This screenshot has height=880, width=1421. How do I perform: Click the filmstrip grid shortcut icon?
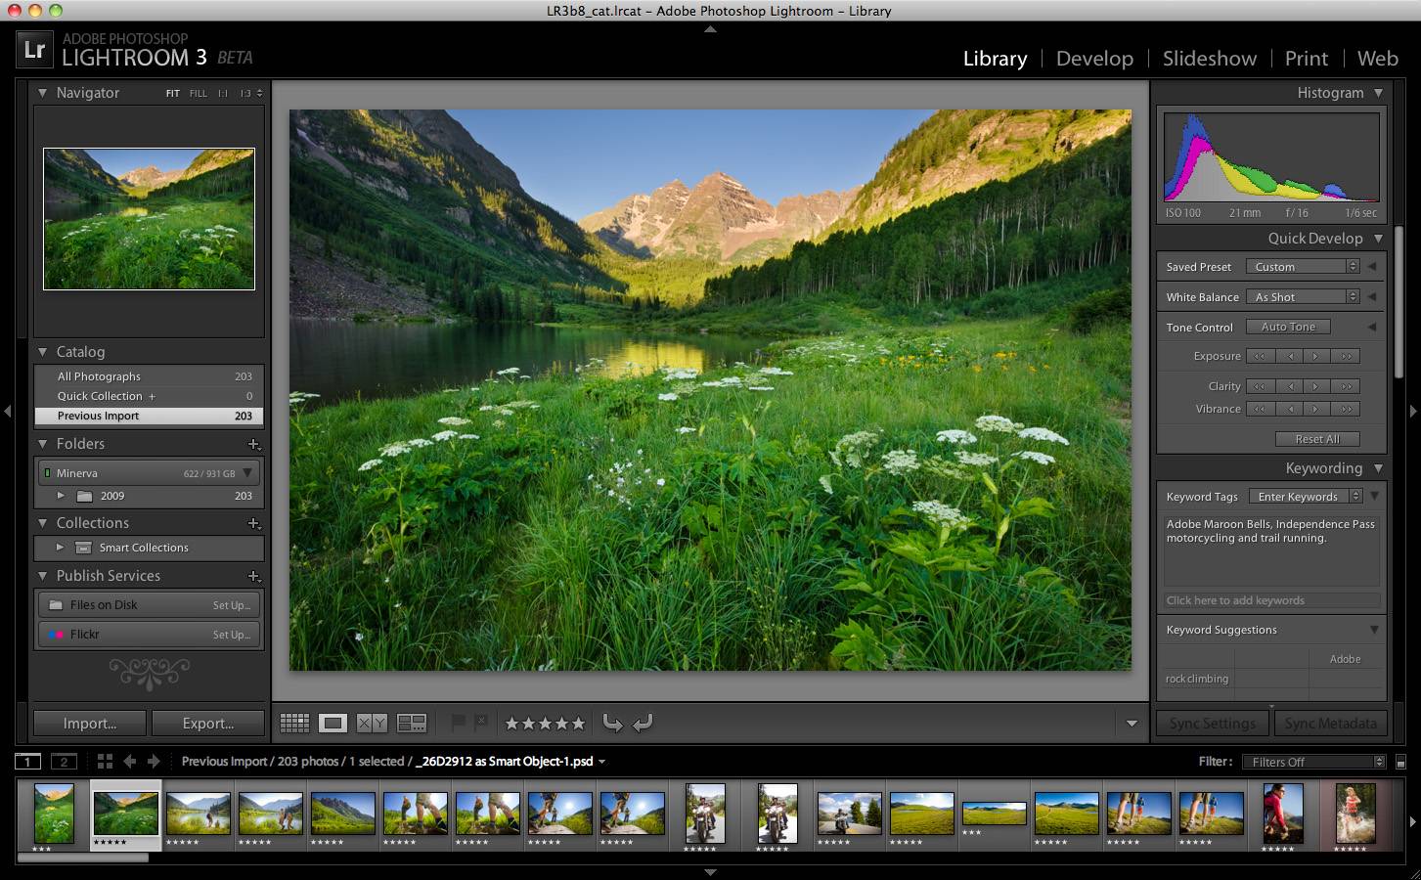[x=105, y=762]
